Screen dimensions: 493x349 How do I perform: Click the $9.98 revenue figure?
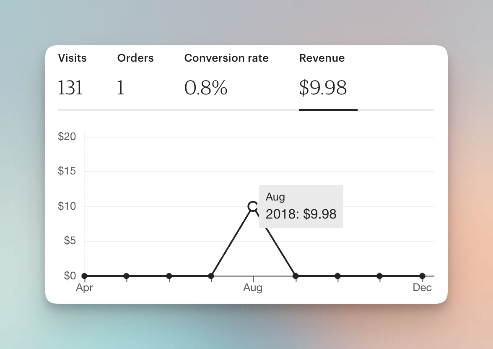pyautogui.click(x=323, y=88)
